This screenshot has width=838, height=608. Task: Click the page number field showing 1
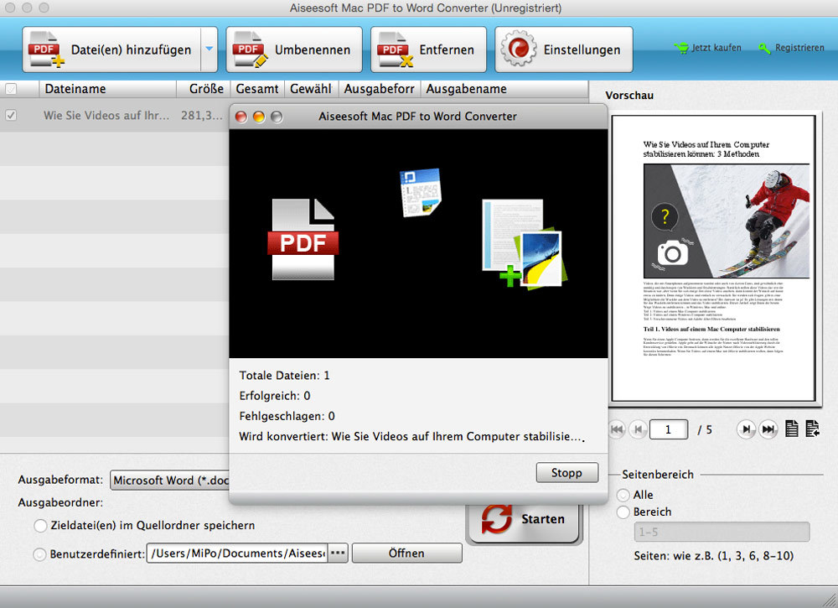[x=669, y=430]
